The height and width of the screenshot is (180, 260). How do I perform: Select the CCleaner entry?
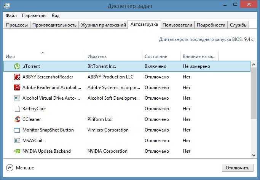tap(32, 119)
